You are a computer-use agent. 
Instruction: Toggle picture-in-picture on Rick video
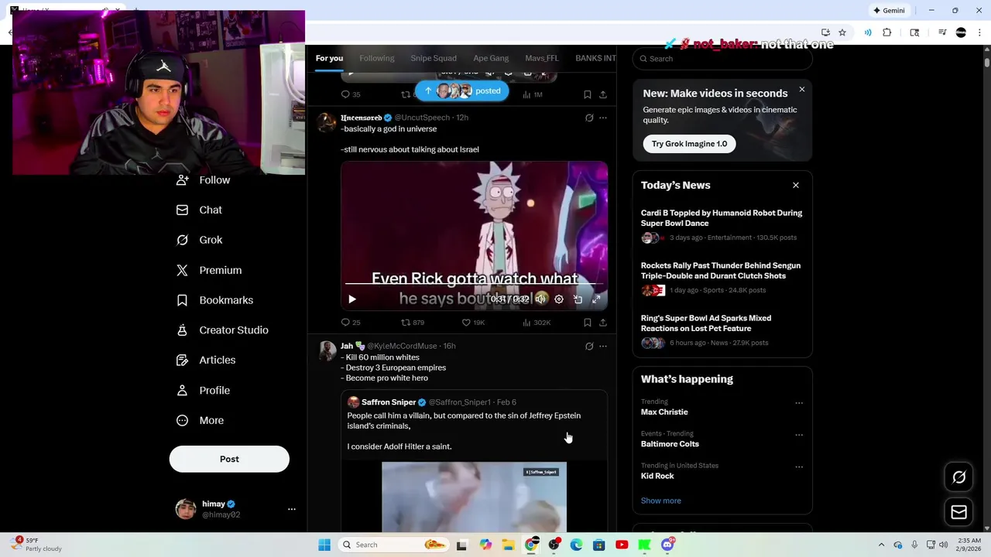point(578,299)
